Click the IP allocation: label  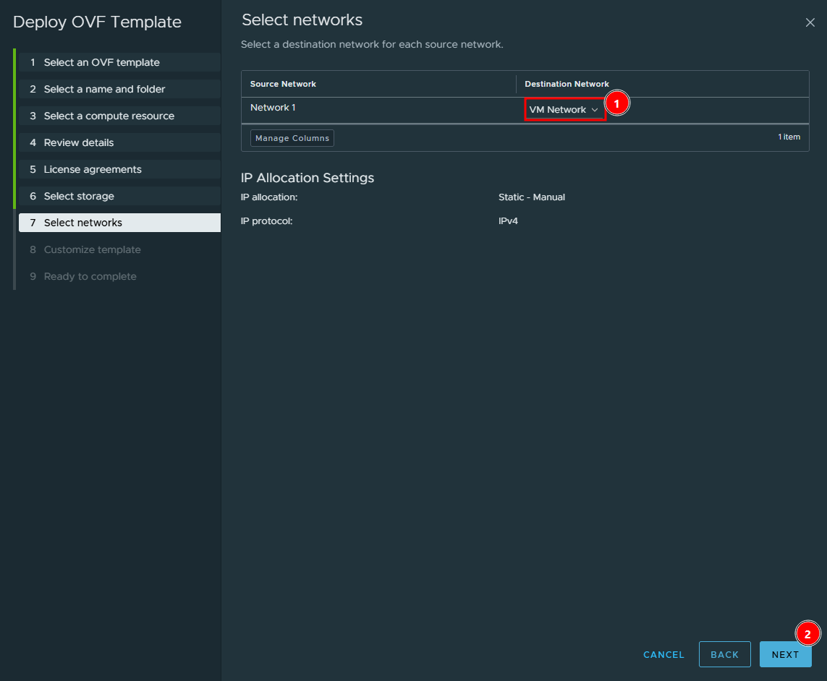(x=269, y=197)
